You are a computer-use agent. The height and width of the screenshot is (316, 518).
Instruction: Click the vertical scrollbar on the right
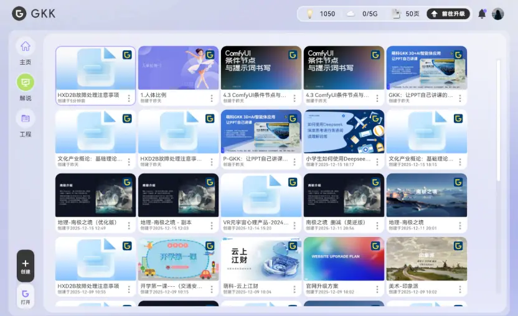point(497,118)
